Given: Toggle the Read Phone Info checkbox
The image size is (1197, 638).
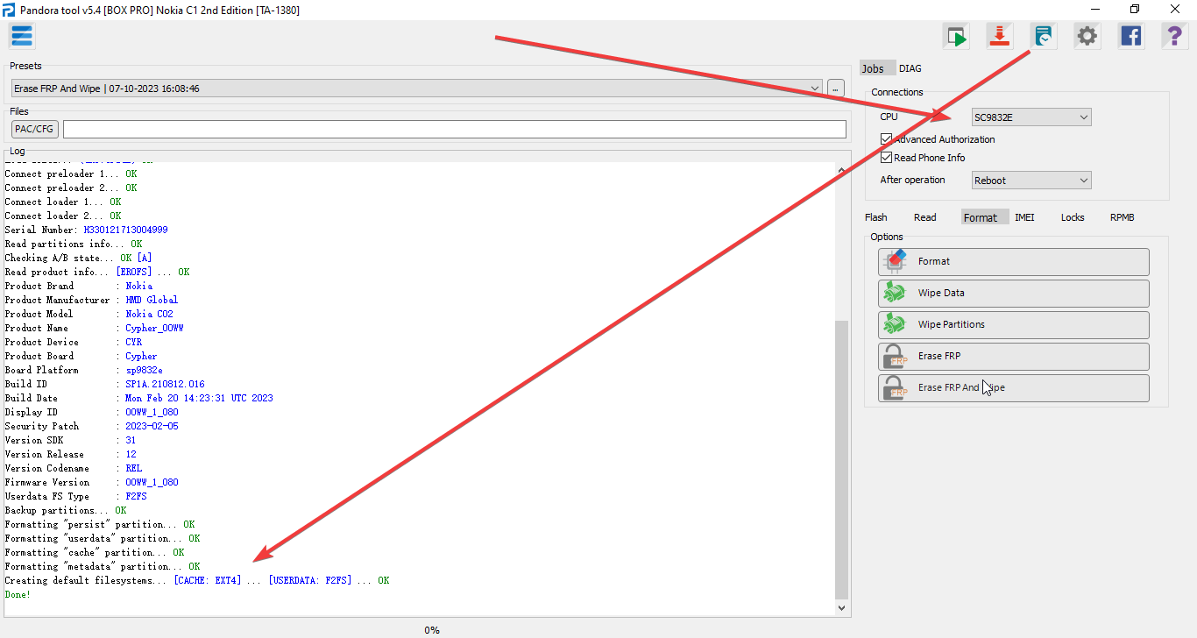Looking at the screenshot, I should coord(886,158).
